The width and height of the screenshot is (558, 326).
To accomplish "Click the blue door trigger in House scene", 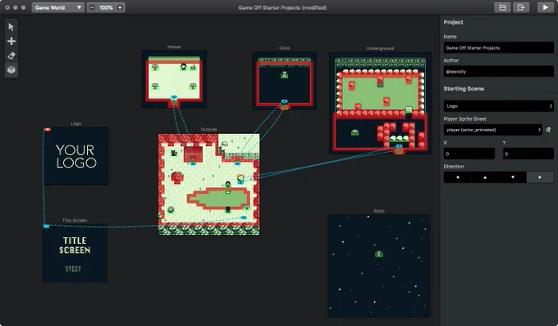I will point(174,97).
